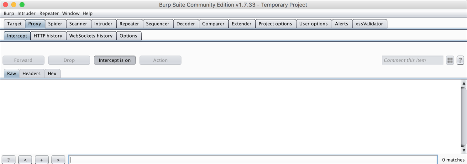Viewport: 467px width, 164px height.
Task: Open the Action button menu
Action: click(x=160, y=60)
